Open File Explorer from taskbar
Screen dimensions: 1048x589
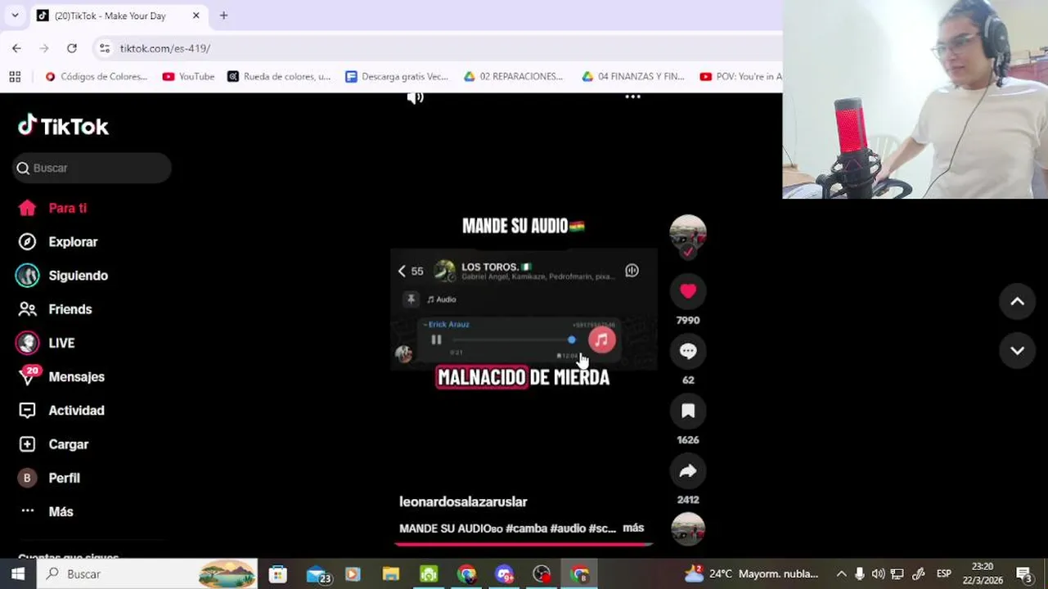[391, 573]
